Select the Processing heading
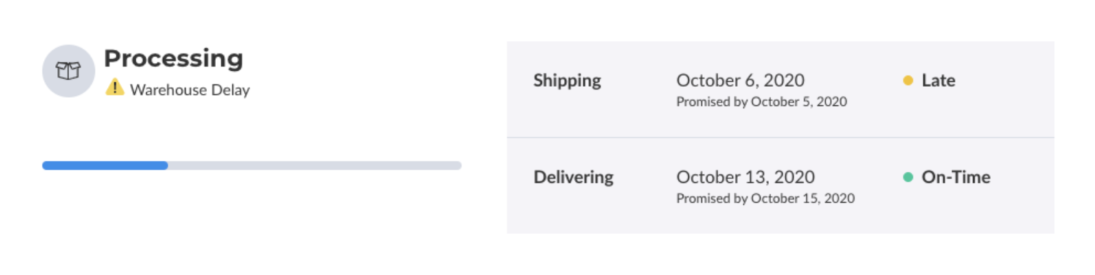1095x275 pixels. [x=174, y=58]
